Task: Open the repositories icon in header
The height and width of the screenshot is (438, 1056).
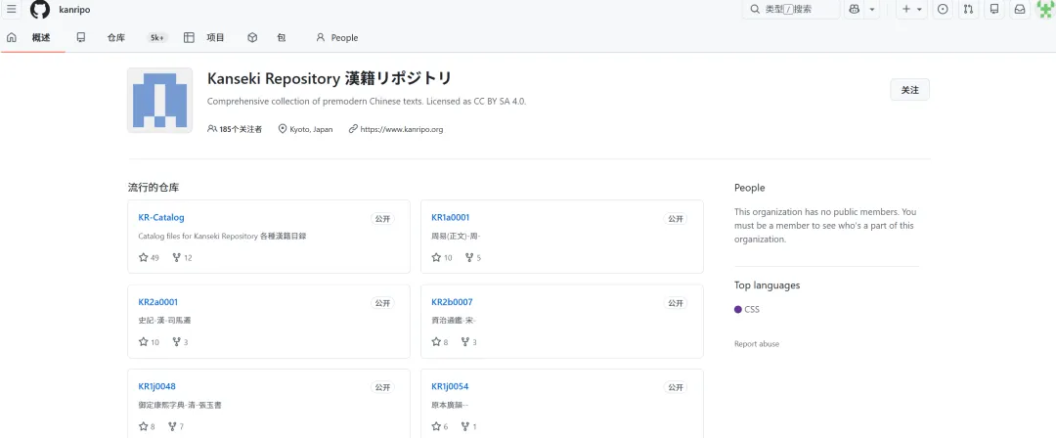Action: pos(994,10)
